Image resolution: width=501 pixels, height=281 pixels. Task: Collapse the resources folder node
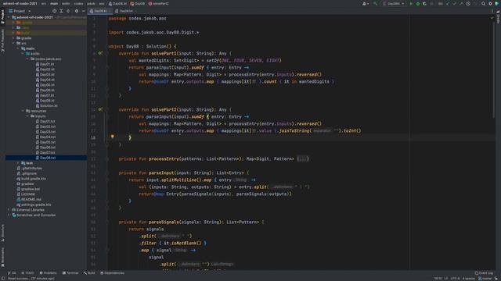pyautogui.click(x=23, y=111)
